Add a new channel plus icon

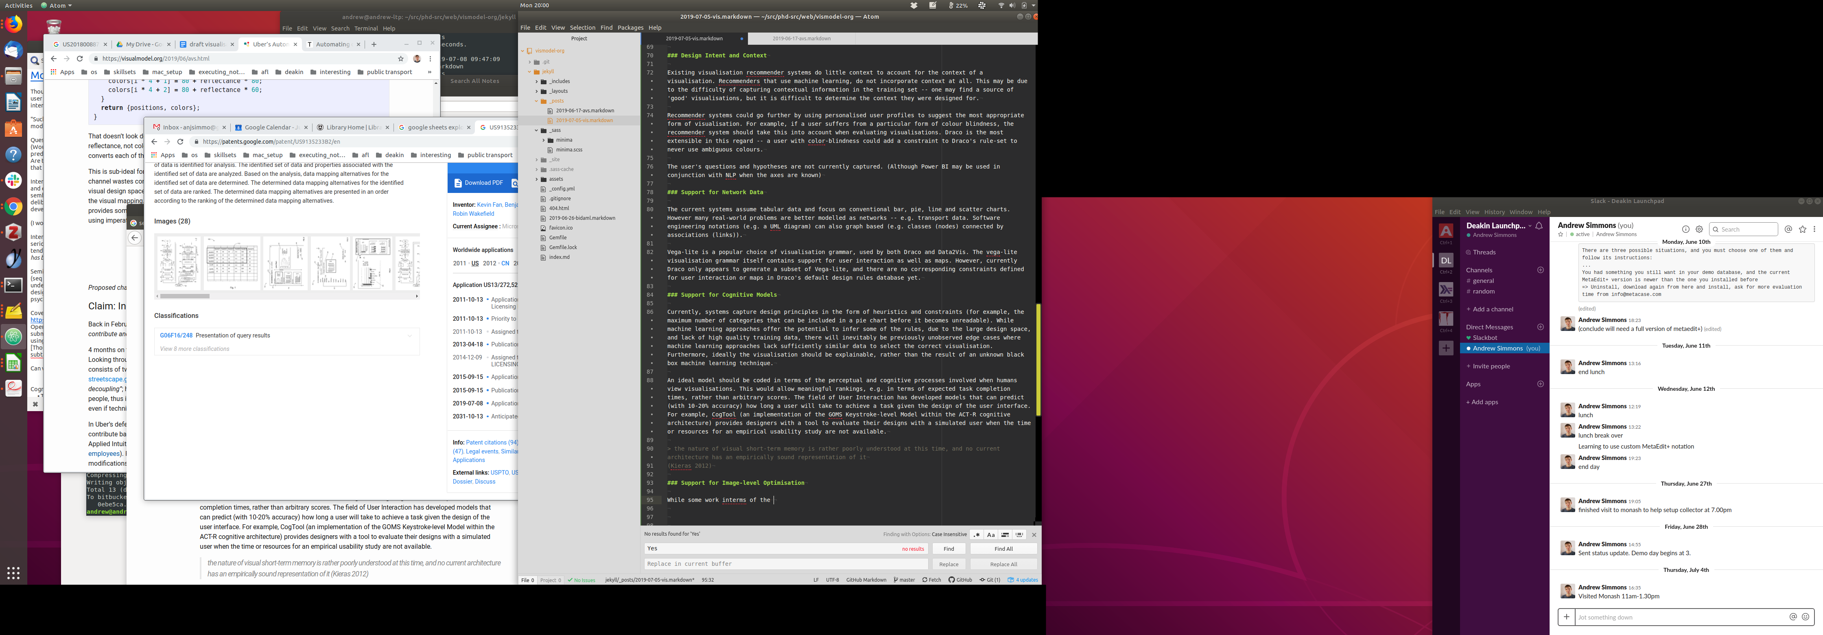point(1540,270)
